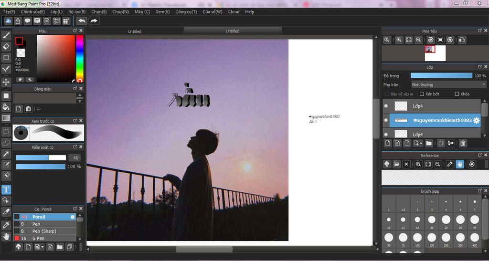Choose brush size 400 preset
This screenshot has height=261, width=489.
coord(475,239)
